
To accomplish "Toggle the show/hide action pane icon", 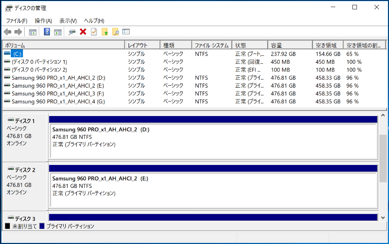I will (x=58, y=32).
